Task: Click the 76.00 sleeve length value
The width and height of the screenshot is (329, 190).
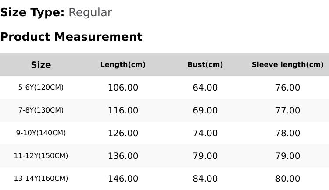Action: point(287,88)
